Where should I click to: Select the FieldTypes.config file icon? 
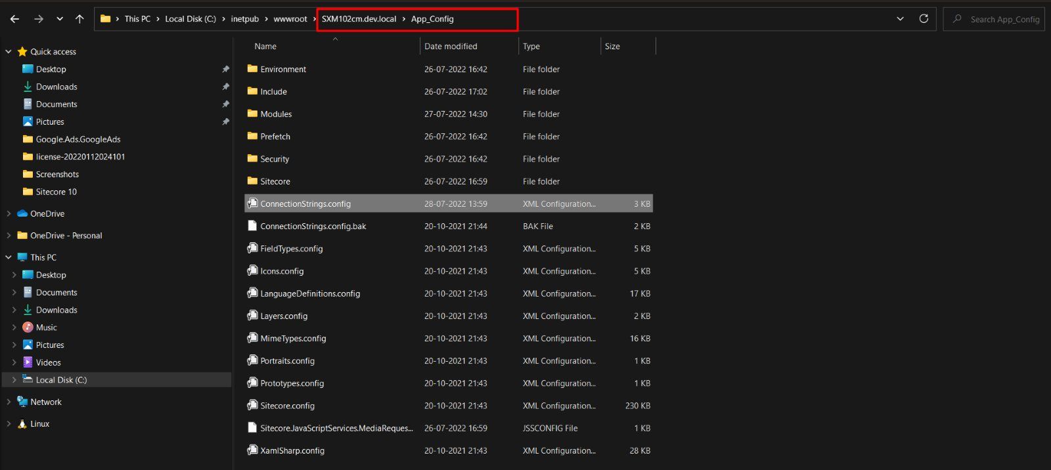point(252,248)
